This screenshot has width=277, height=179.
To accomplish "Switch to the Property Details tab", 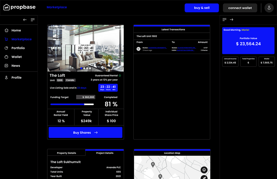I will [x=66, y=153].
